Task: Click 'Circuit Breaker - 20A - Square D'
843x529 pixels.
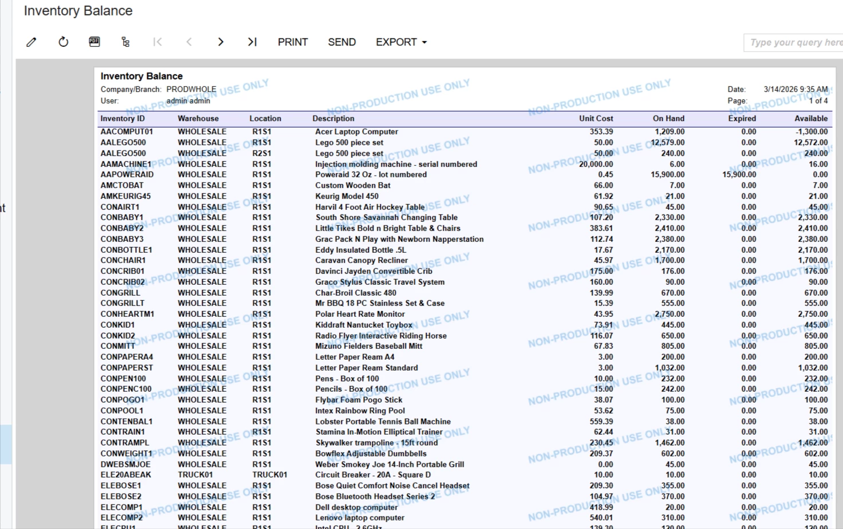Action: (373, 475)
